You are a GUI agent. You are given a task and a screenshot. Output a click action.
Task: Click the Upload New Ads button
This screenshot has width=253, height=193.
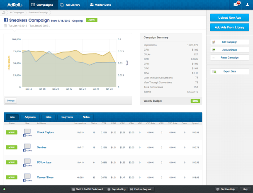(229, 17)
